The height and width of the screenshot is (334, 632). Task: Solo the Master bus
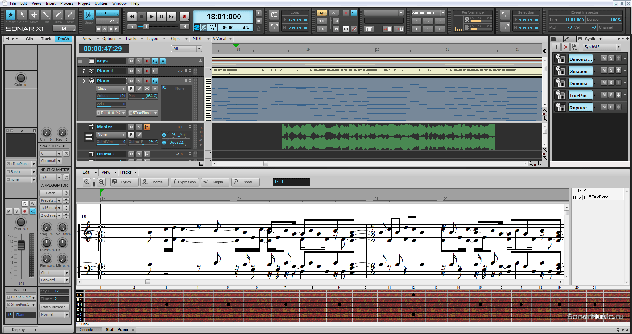tap(139, 127)
